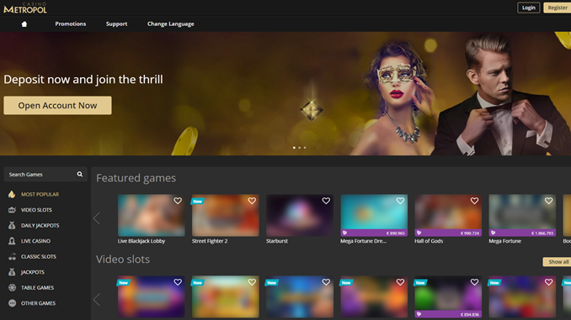
Task: Select Jackpots category in sidebar
Action: pyautogui.click(x=33, y=272)
